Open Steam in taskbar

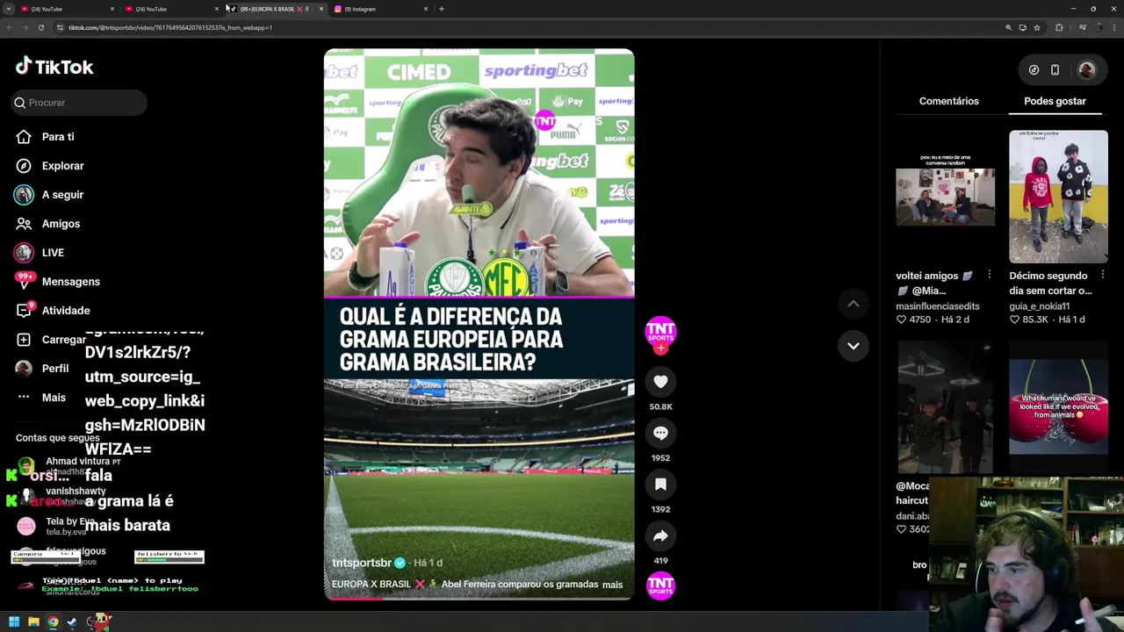[72, 622]
